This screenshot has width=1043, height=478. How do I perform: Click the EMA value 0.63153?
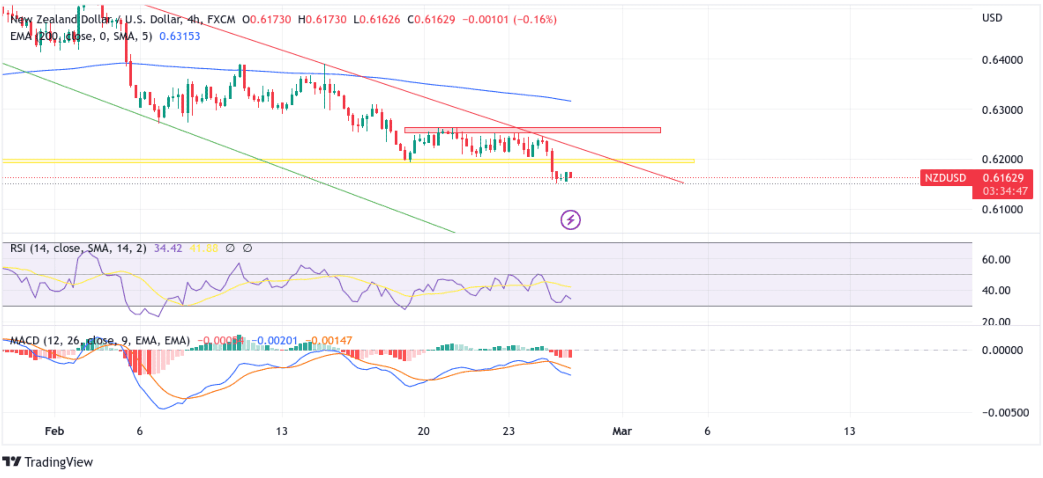coord(179,37)
